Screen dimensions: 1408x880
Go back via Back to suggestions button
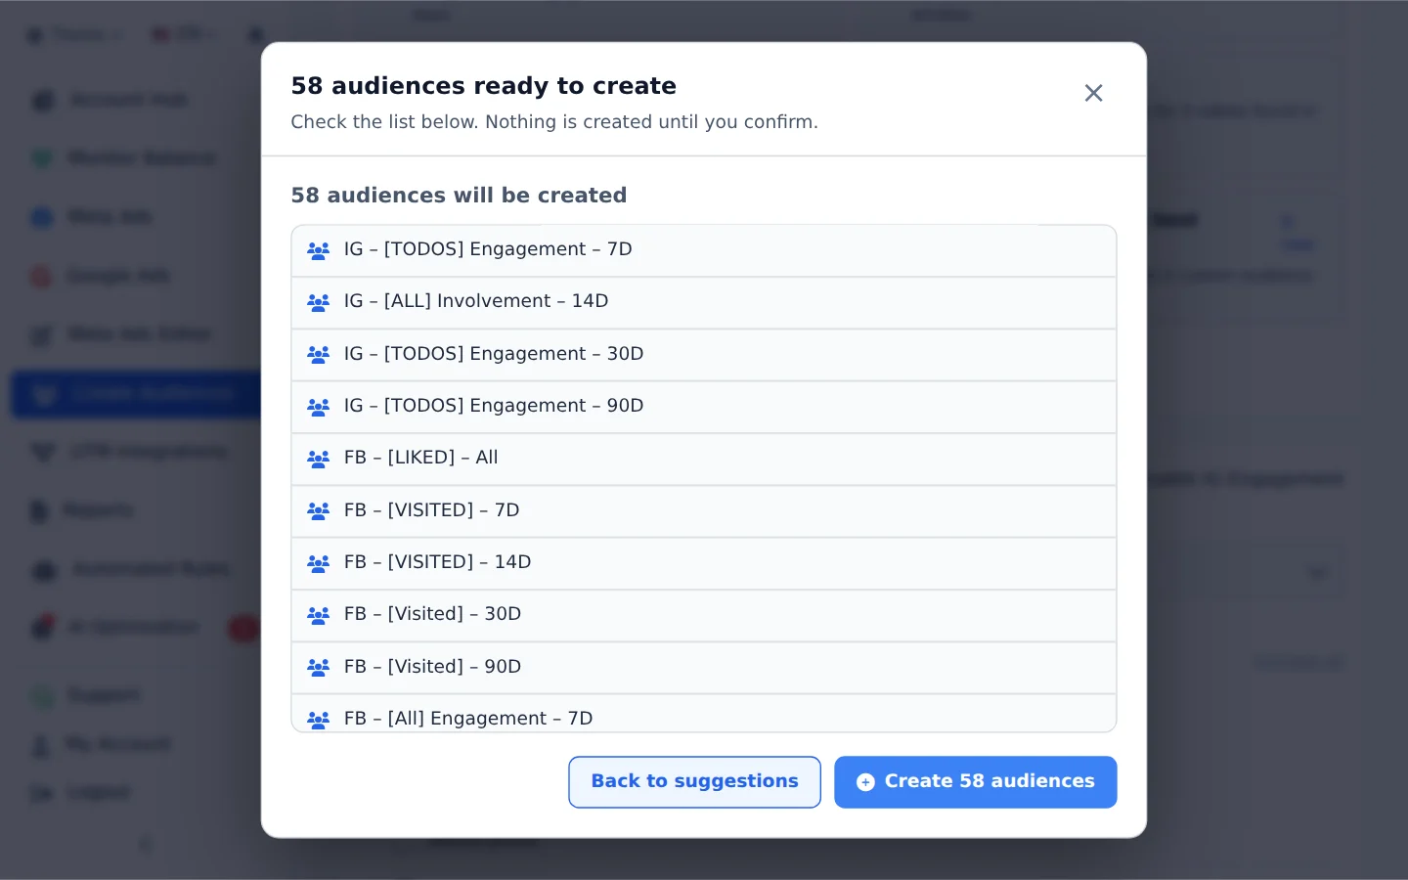694,782
